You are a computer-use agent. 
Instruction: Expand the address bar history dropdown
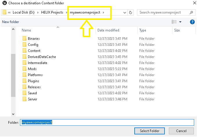125,13
